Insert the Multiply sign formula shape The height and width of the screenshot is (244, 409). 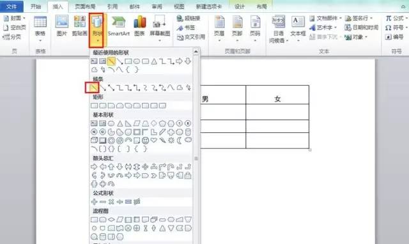click(x=111, y=201)
